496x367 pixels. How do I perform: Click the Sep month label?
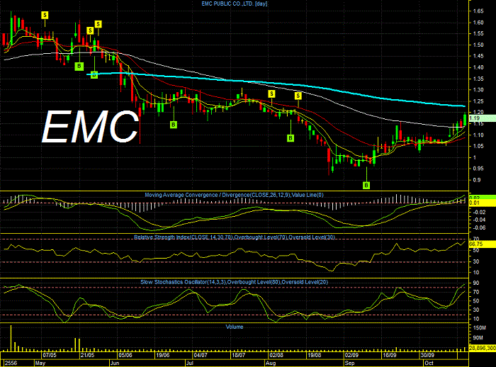(349, 363)
